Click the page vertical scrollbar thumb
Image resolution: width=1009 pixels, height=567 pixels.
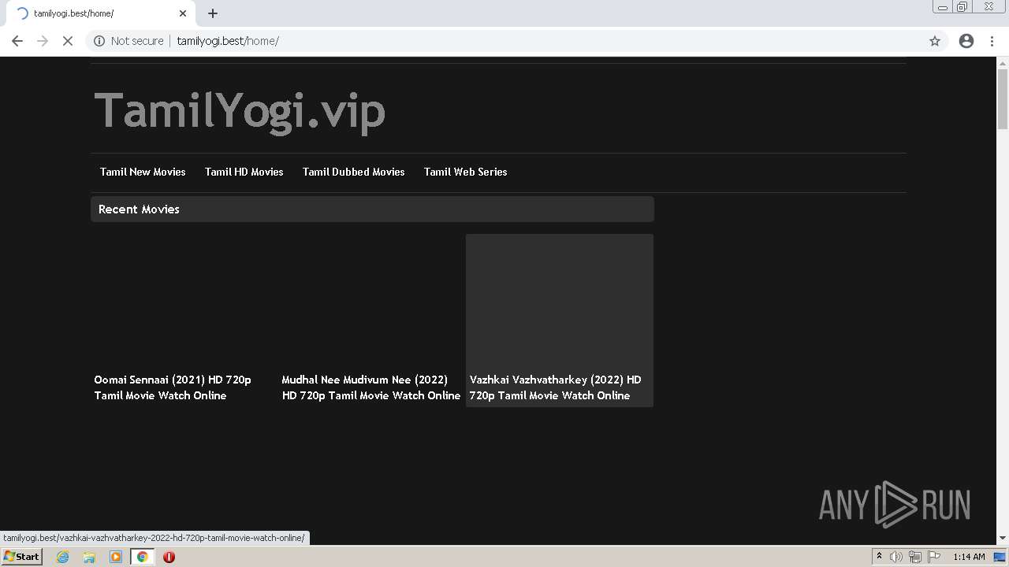click(1003, 98)
